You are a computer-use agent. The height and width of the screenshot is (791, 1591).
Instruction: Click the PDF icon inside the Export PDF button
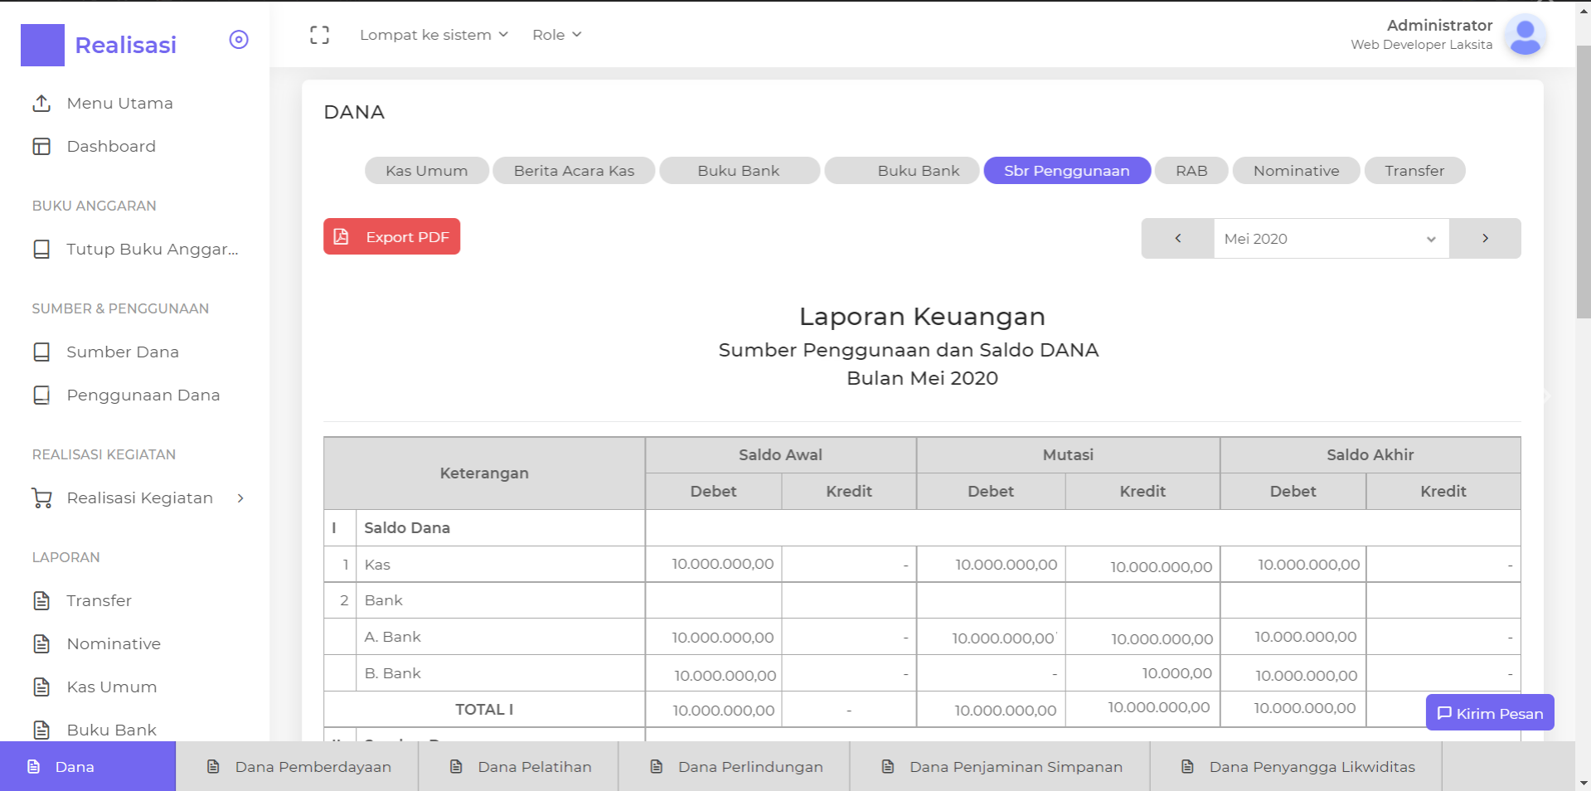(x=342, y=236)
